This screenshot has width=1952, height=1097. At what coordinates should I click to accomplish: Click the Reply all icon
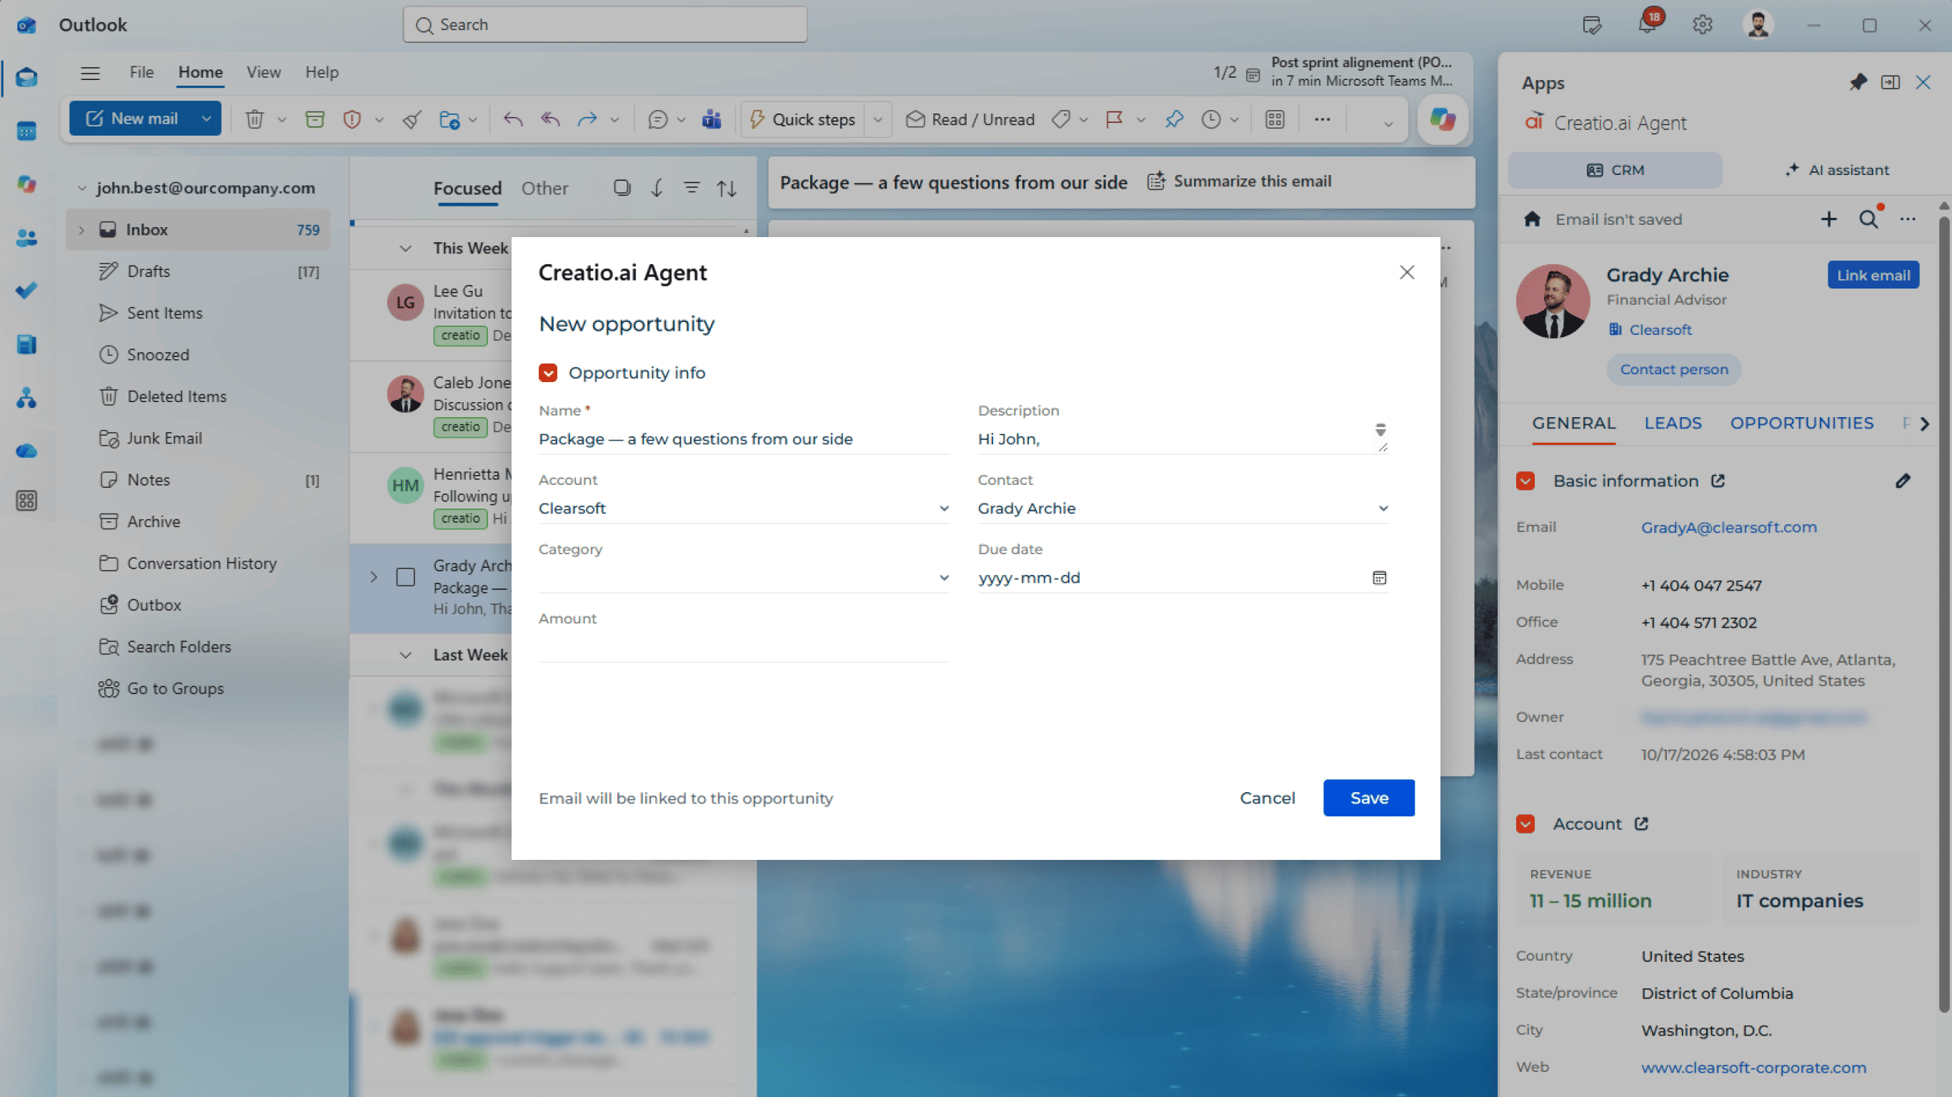pos(550,119)
